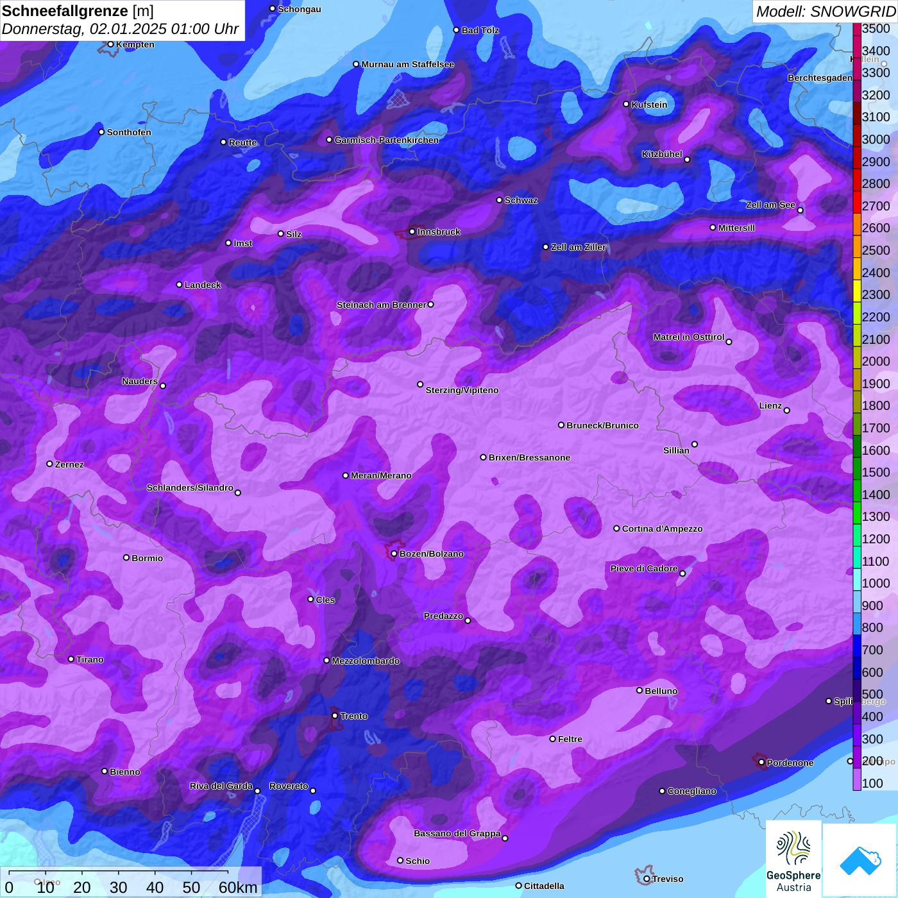Click the 'Conegliano' label
This screenshot has height=898, width=898.
pyautogui.click(x=691, y=791)
